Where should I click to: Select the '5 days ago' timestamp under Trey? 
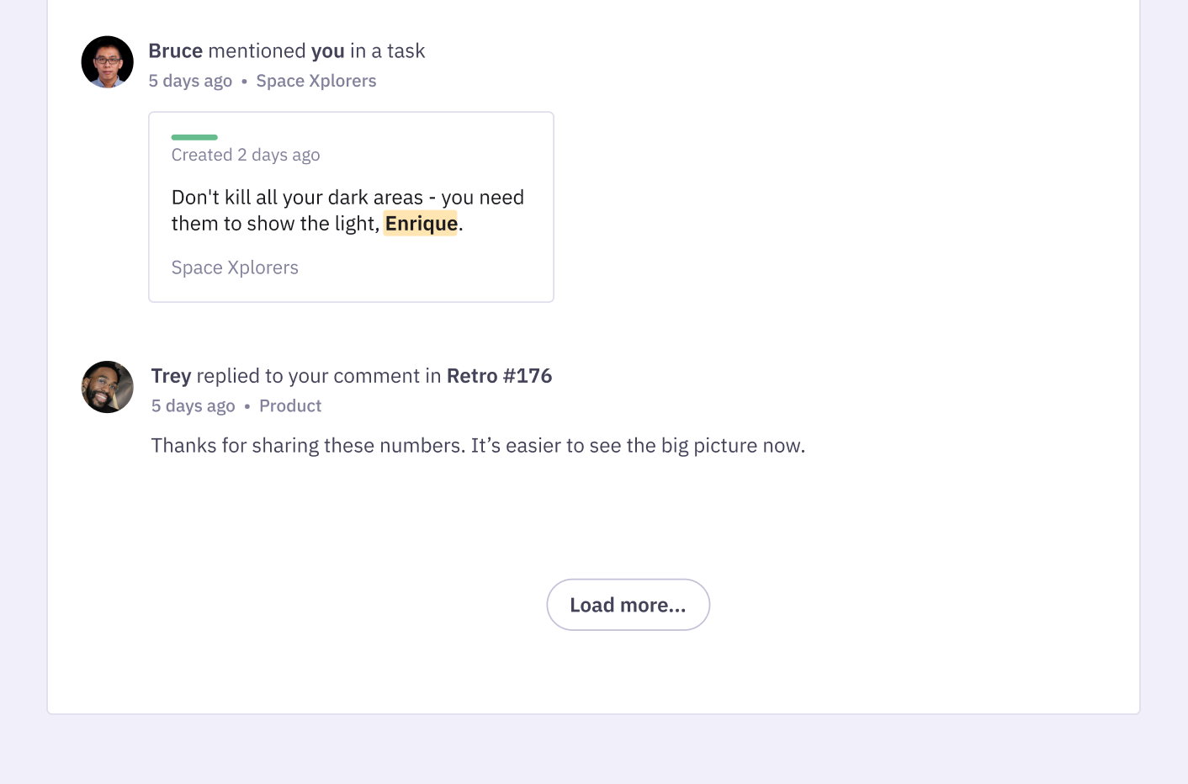193,405
